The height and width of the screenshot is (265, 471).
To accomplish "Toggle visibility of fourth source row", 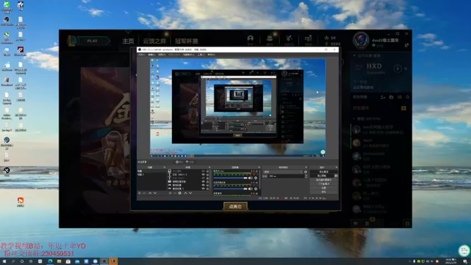I will pyautogui.click(x=203, y=181).
